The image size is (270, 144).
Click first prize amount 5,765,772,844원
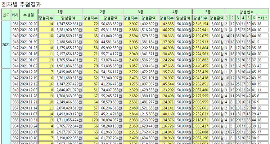(68, 126)
